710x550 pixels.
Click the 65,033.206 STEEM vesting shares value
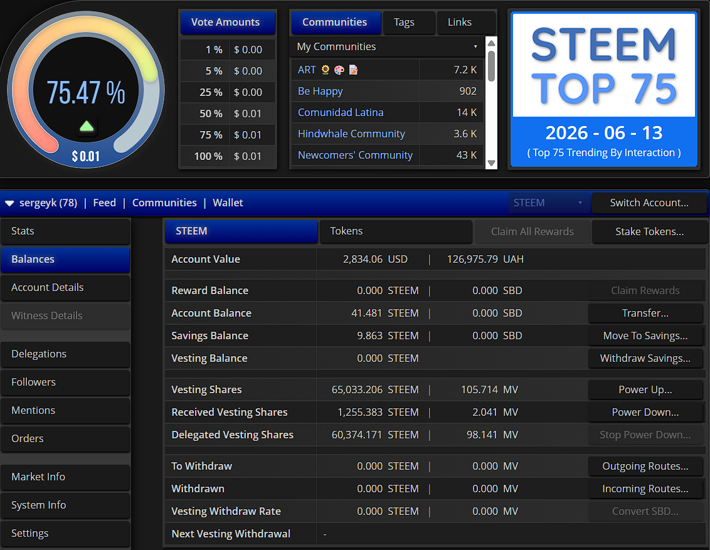click(375, 389)
